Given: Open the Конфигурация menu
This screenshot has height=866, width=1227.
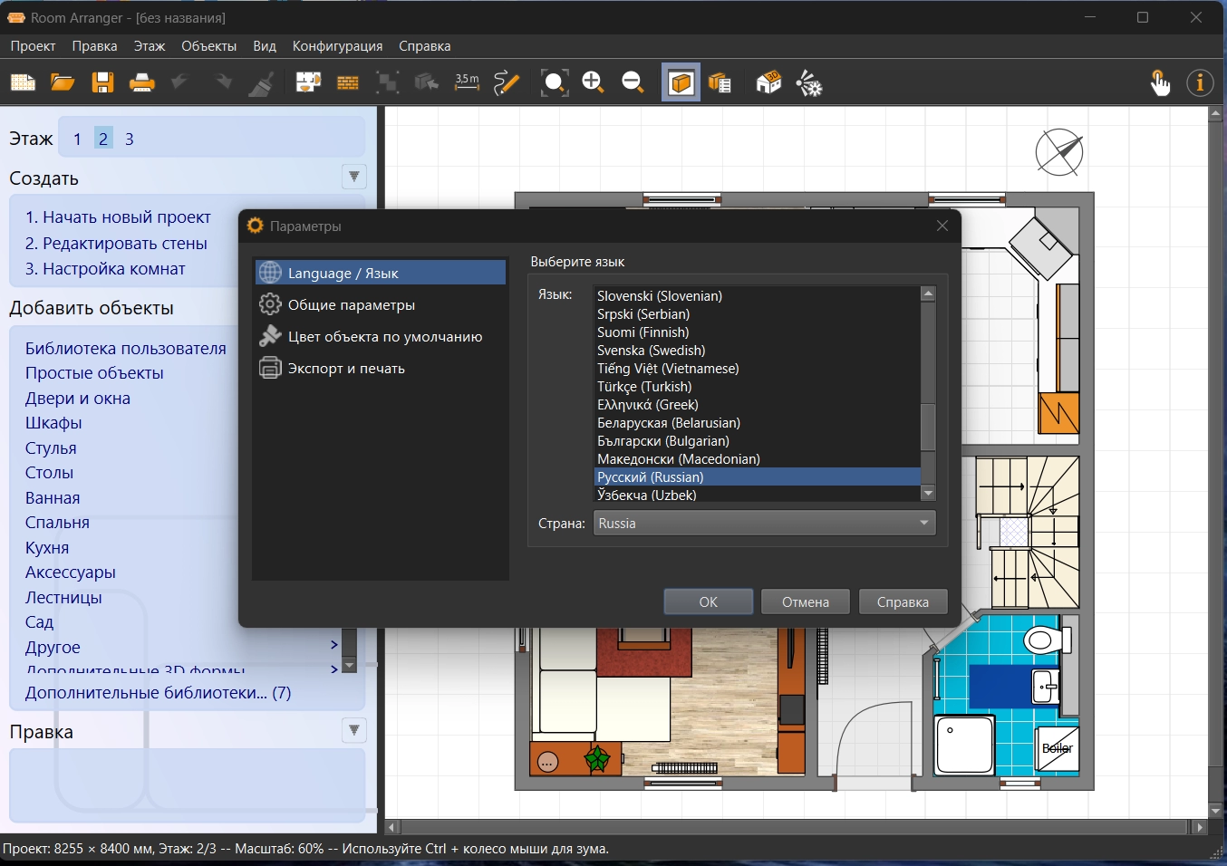Looking at the screenshot, I should click(x=337, y=46).
